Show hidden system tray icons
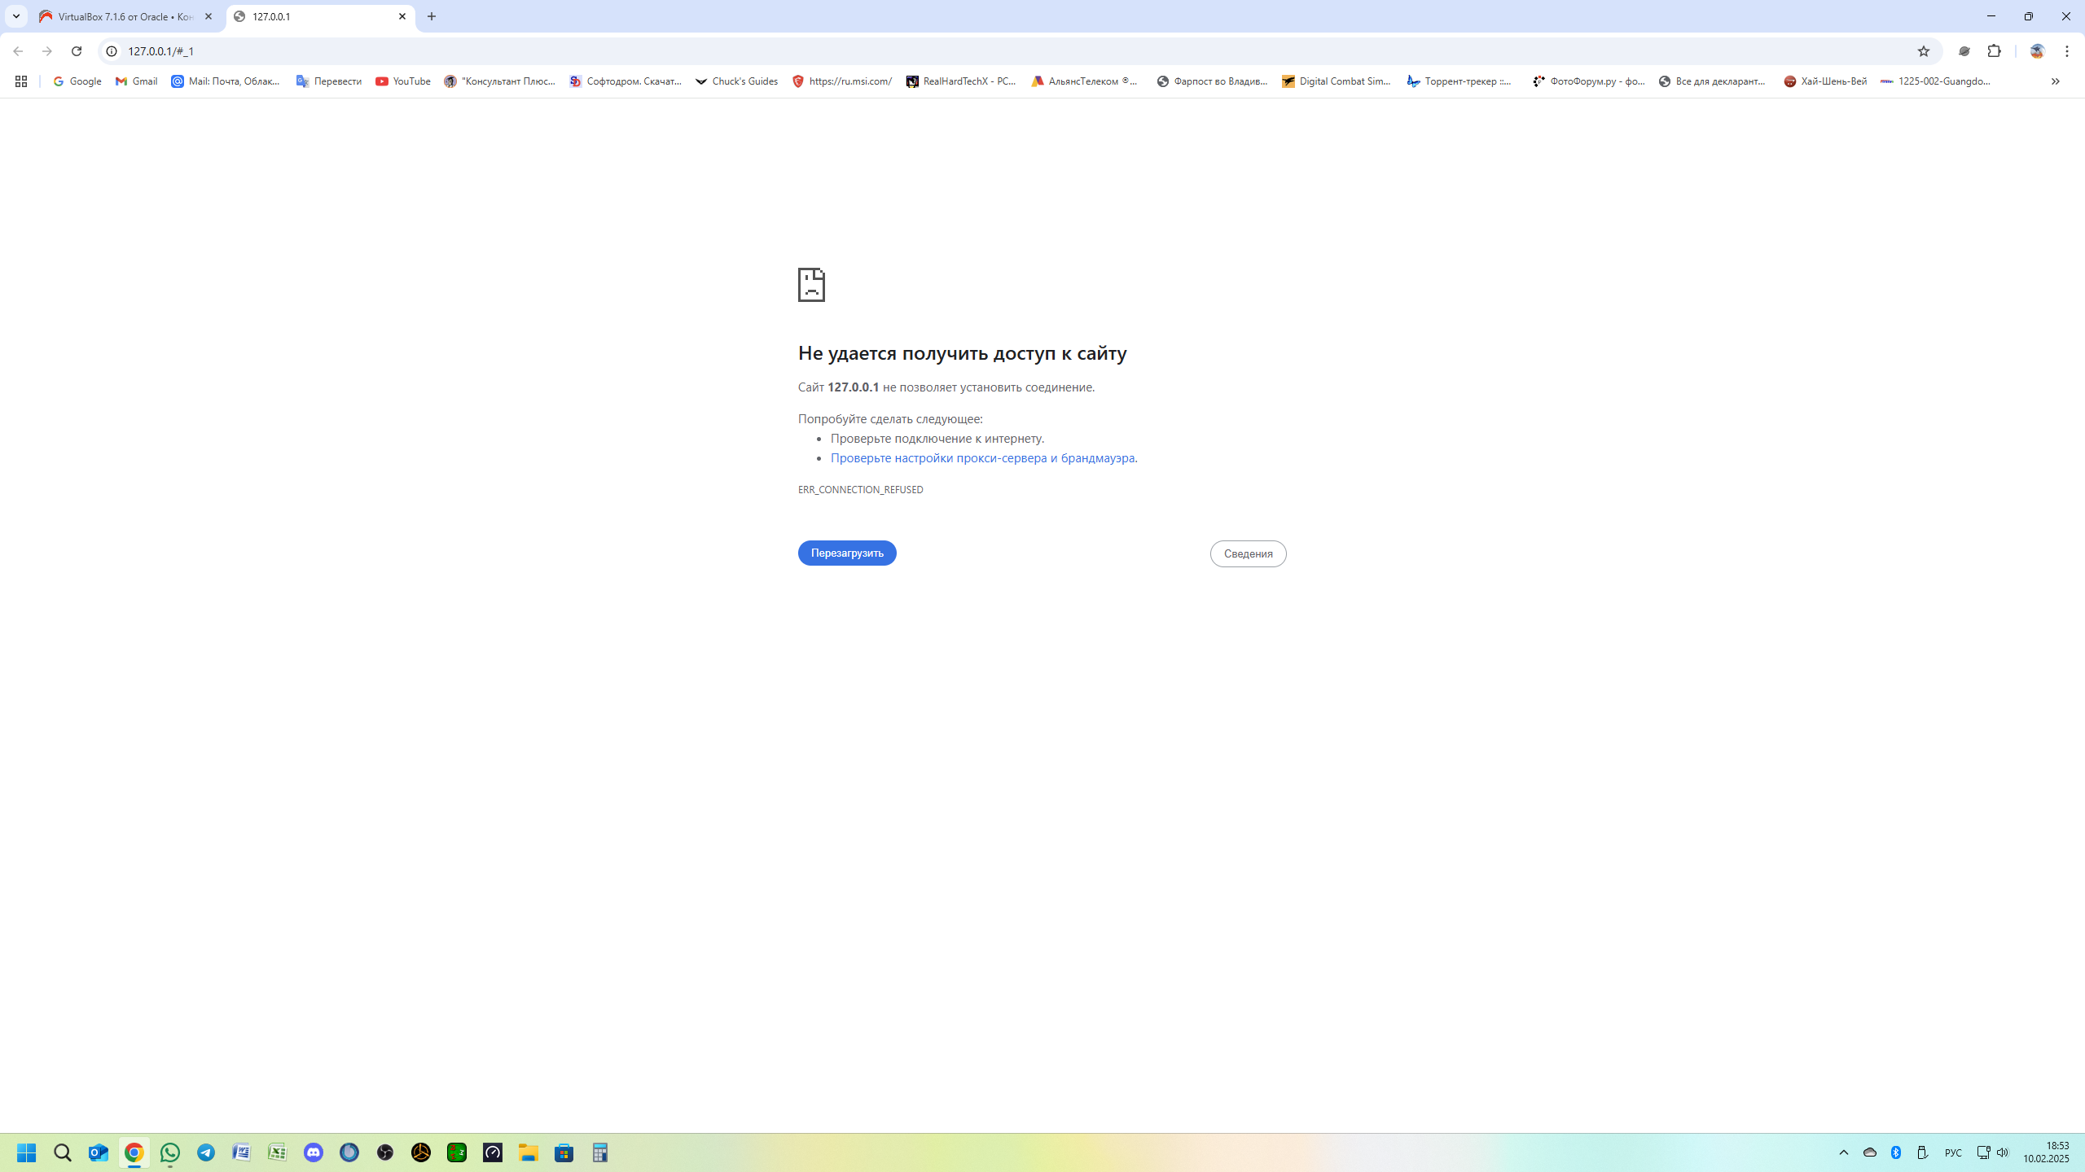 [1844, 1152]
